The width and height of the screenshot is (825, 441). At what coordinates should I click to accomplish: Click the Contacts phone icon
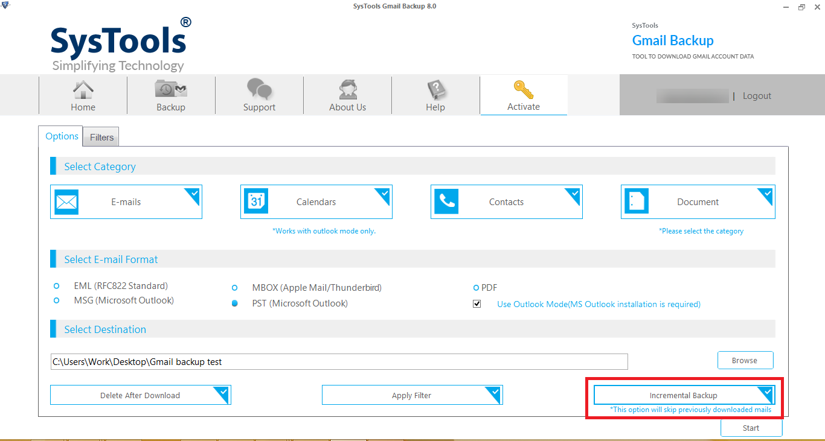[446, 202]
